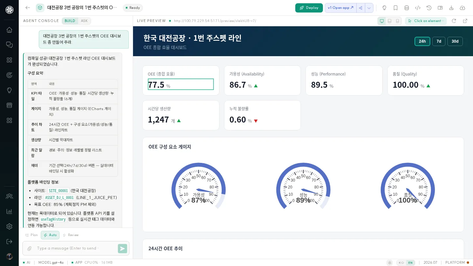
Task: Expand the dropdown arrow next to Open app
Action: pos(369,8)
